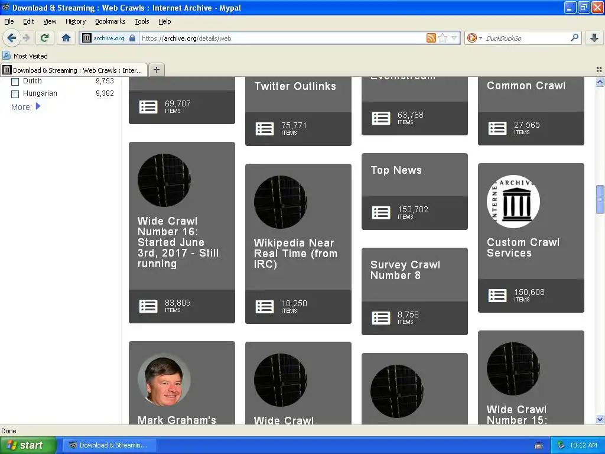Image resolution: width=605 pixels, height=454 pixels.
Task: Click list icon beside 18,250 items
Action: click(x=265, y=307)
